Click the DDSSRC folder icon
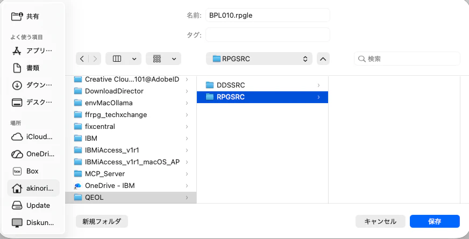Screen dimensions: 469x239 [x=210, y=85]
